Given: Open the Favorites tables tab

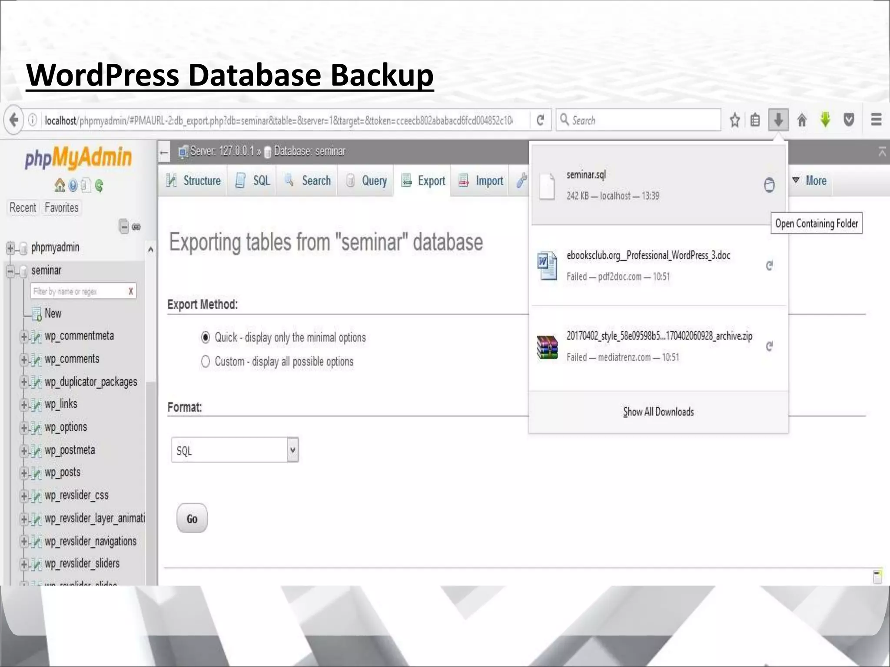Looking at the screenshot, I should (x=62, y=208).
